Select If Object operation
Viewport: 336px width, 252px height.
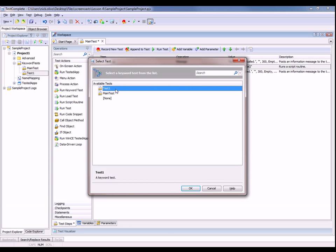coord(63,132)
